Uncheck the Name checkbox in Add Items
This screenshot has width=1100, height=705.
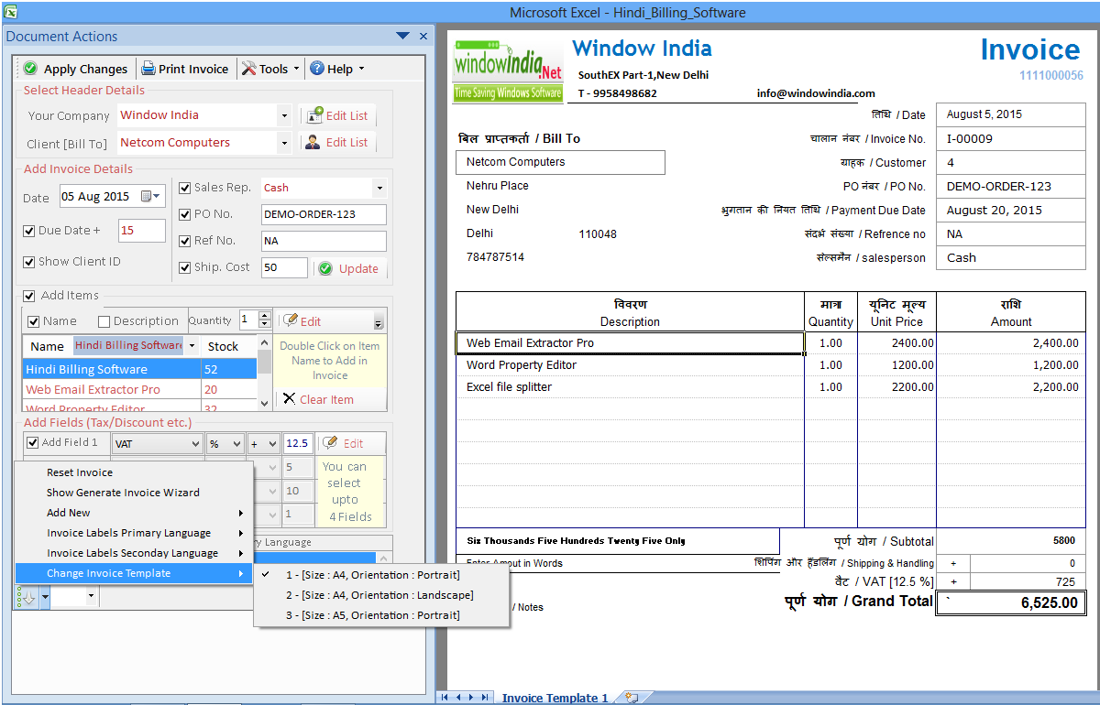click(x=34, y=321)
